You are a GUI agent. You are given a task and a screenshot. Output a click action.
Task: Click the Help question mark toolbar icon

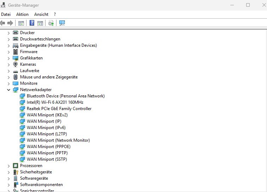[32, 23]
